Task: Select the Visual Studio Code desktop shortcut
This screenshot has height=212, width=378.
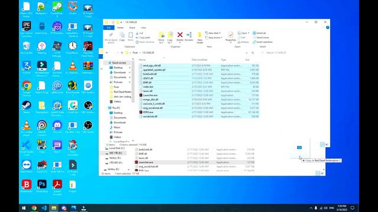Action: point(27,148)
